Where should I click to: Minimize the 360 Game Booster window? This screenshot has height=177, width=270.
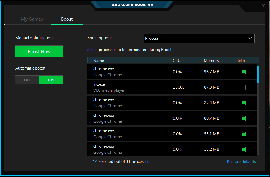251,6
